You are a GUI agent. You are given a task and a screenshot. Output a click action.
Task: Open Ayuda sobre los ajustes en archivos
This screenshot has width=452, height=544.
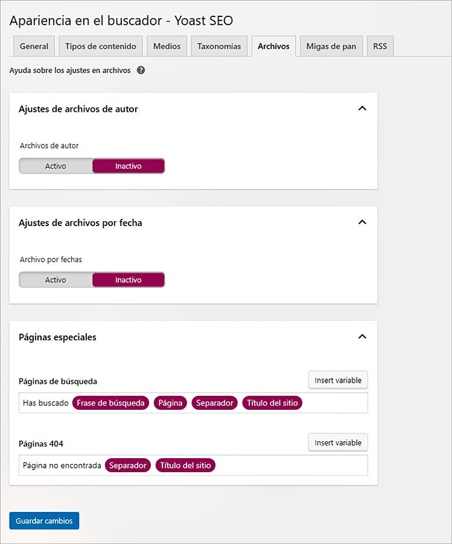[x=70, y=70]
